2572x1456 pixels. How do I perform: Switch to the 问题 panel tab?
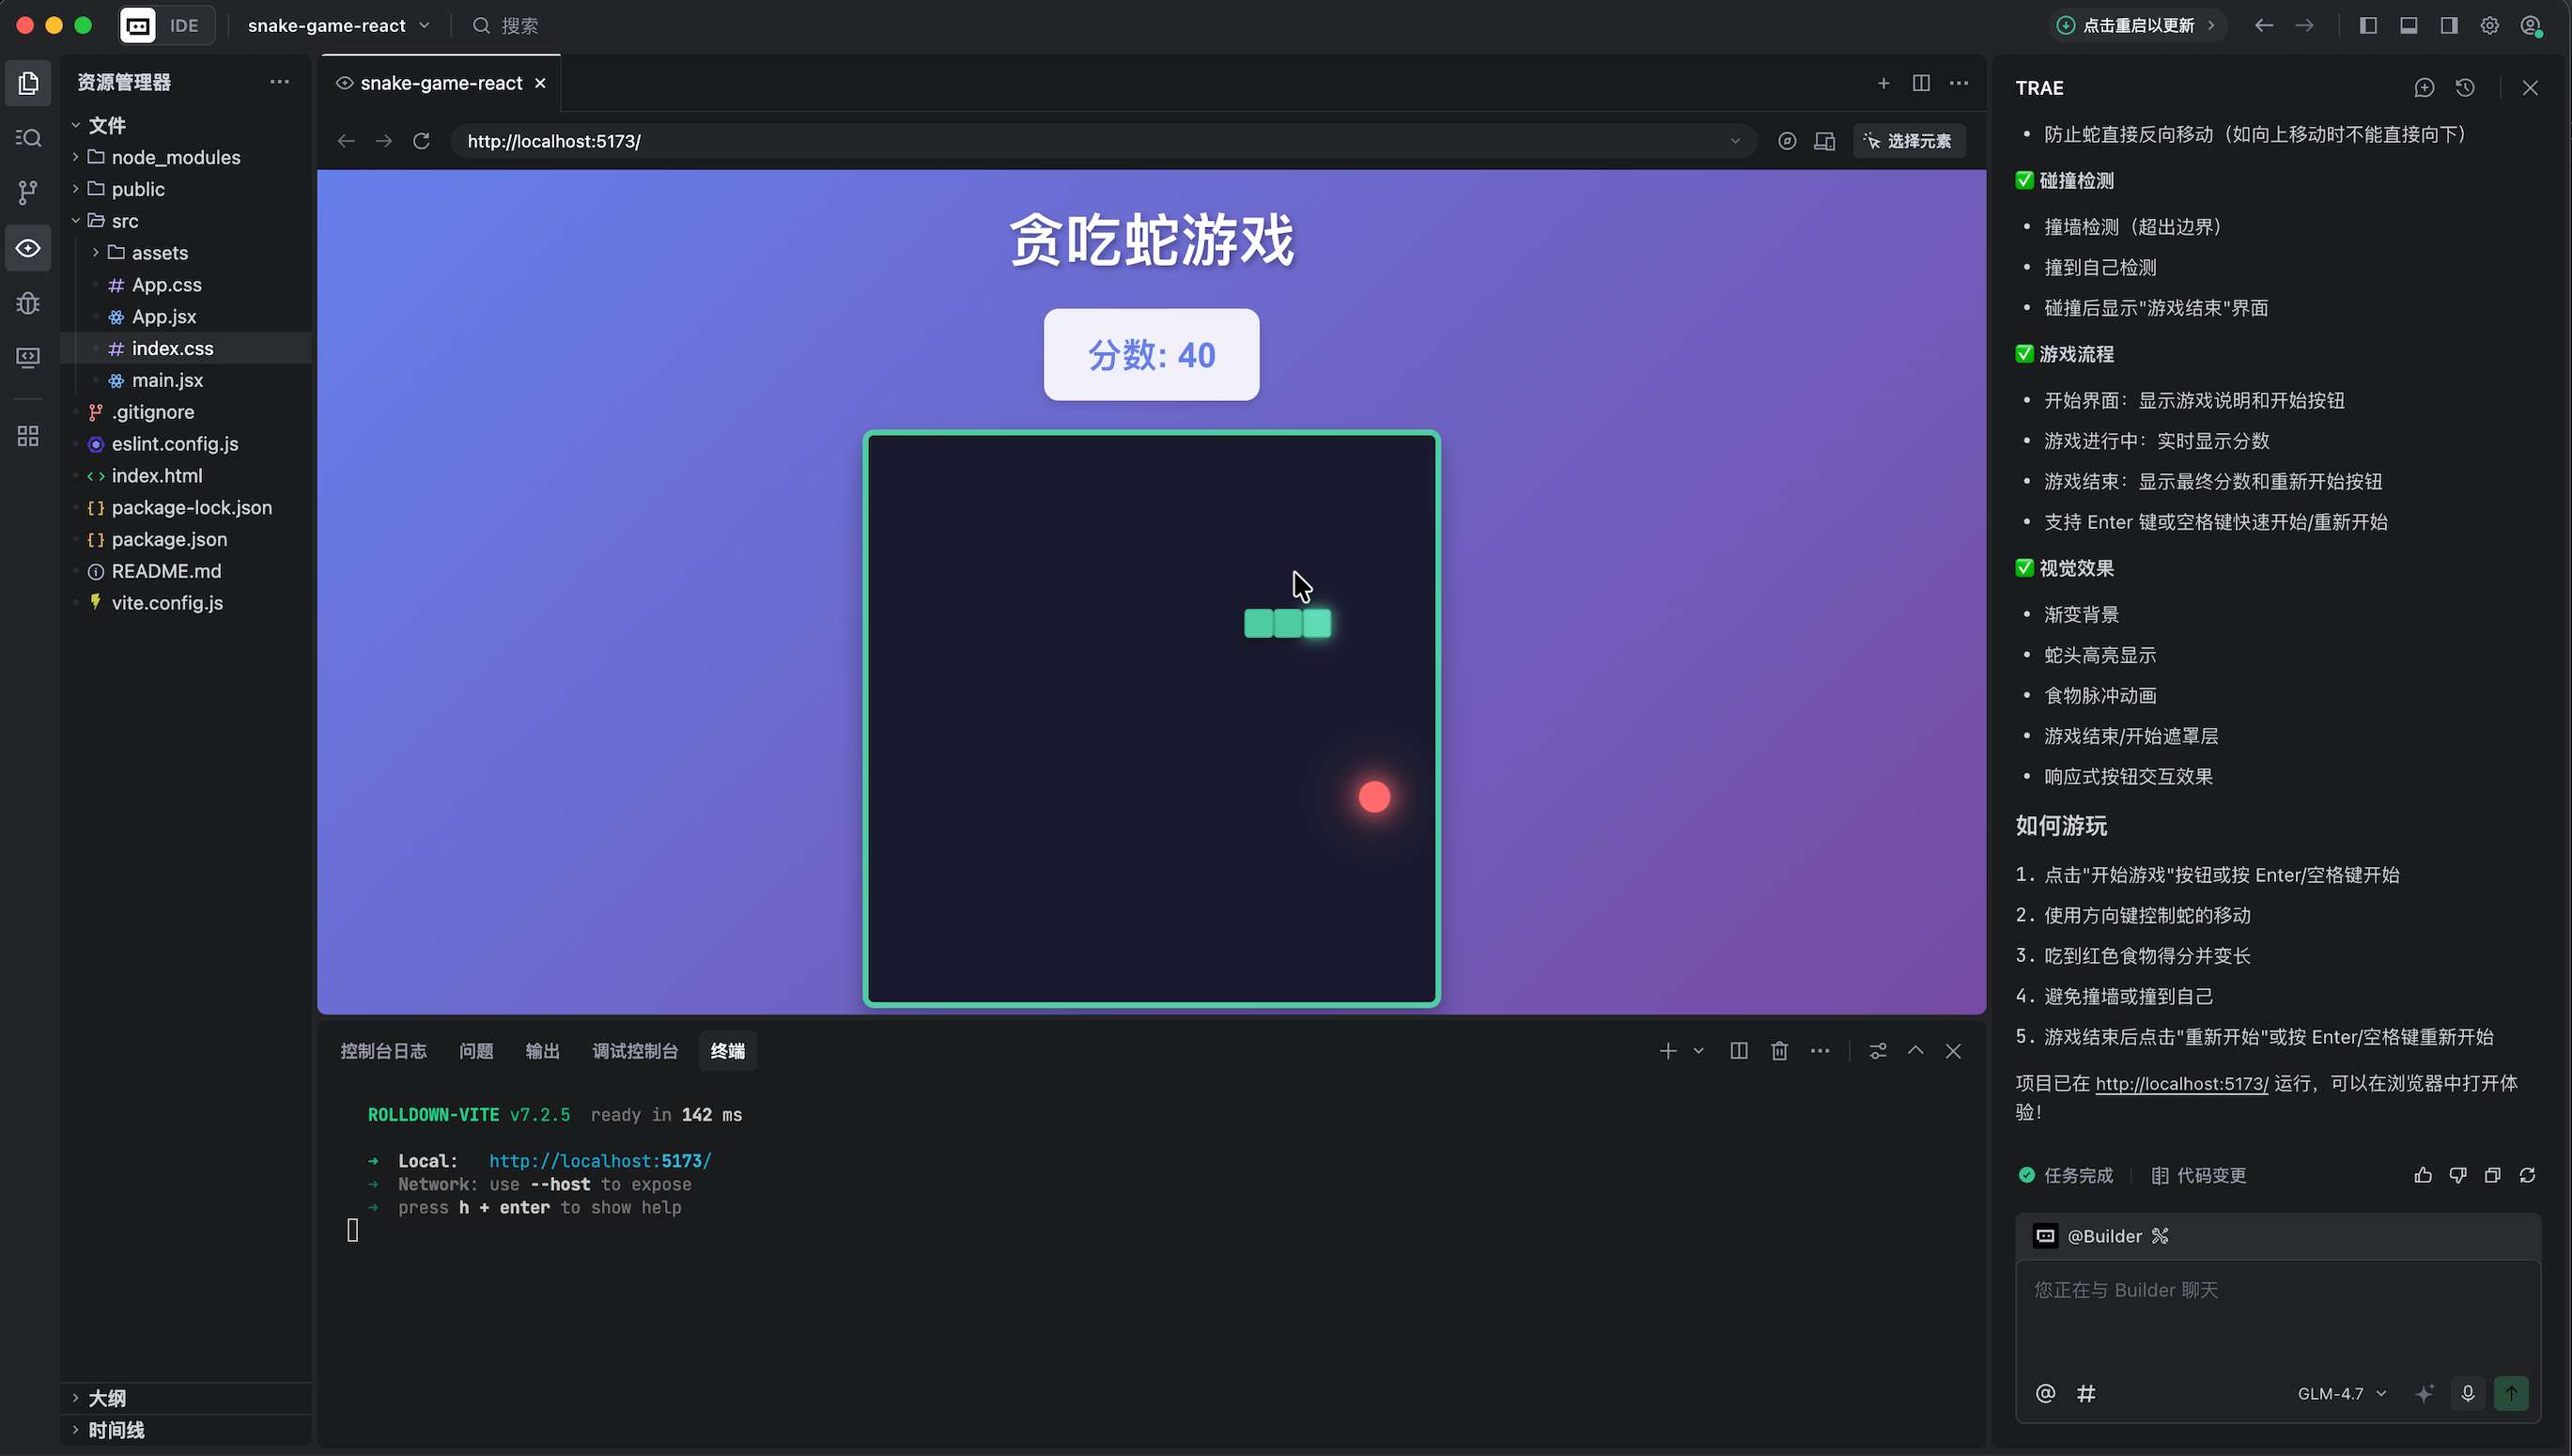[475, 1051]
